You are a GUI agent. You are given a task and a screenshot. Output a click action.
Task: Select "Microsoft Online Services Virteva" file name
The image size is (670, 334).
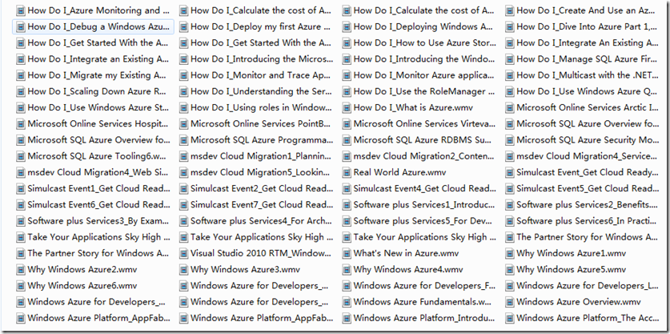[x=424, y=124]
